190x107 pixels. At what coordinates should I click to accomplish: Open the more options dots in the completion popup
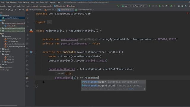[x=144, y=89]
